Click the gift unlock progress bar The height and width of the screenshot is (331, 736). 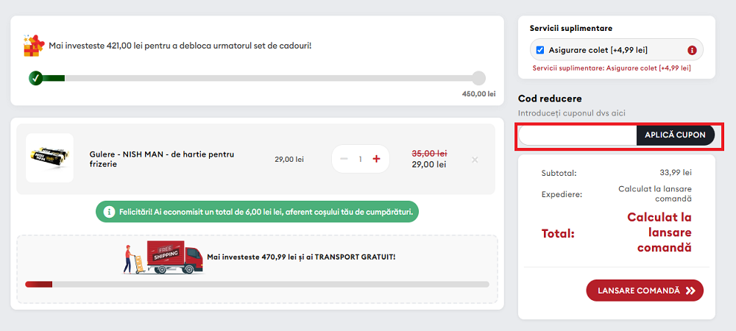[258, 78]
